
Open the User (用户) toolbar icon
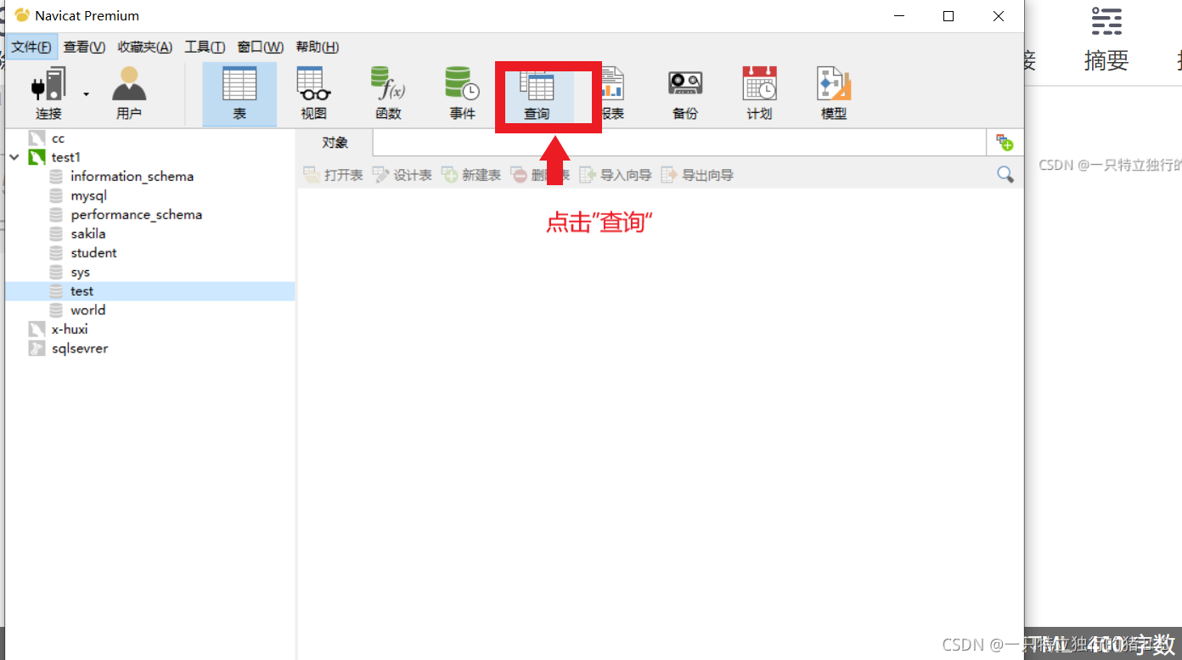[x=129, y=93]
